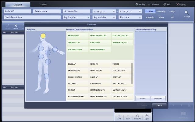The image size is (195, 122).
Task: Expand the Physician dropdown
Action: pos(130,17)
